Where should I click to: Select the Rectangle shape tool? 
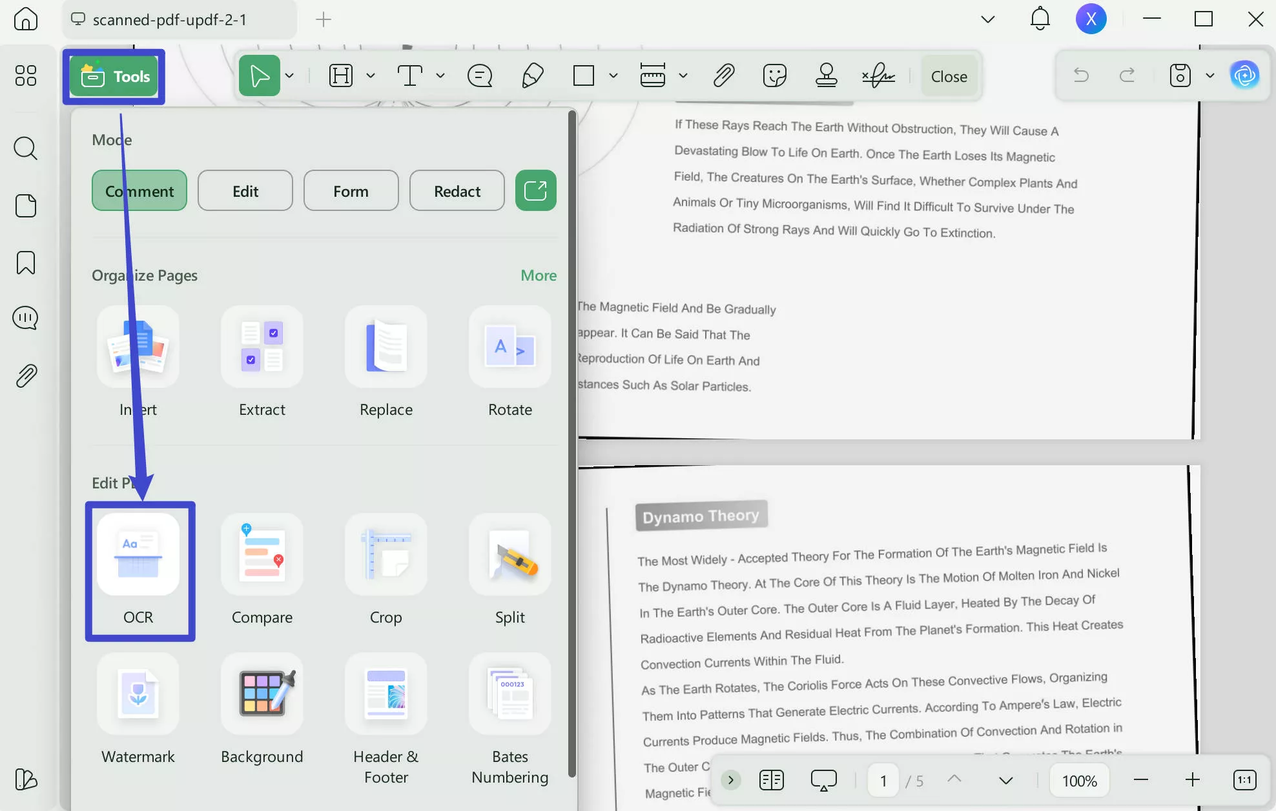[583, 75]
